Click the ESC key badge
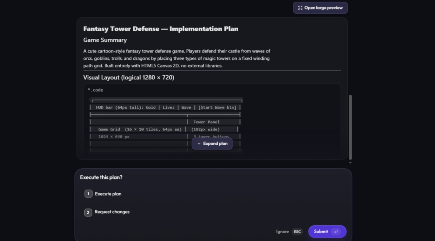 click(297, 231)
